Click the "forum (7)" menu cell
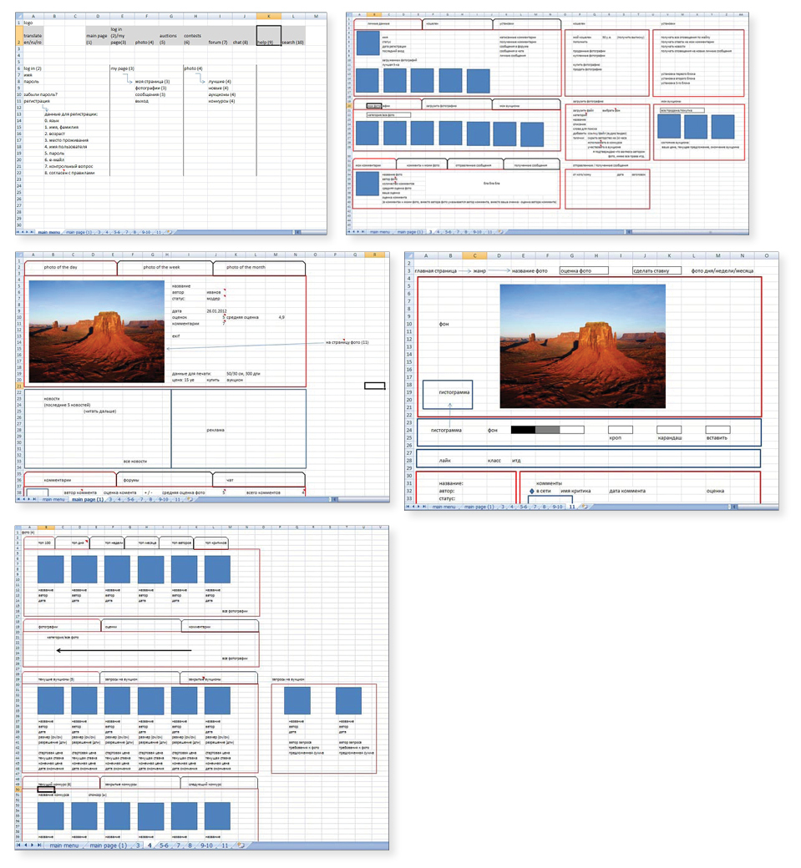Image resolution: width=801 pixels, height=868 pixels. point(218,42)
